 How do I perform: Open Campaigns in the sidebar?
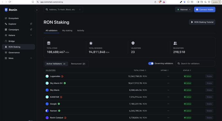(x=14, y=30)
